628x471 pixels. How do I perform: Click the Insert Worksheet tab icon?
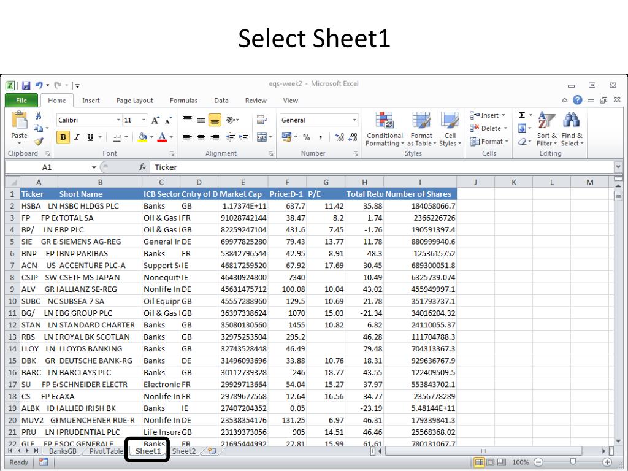tap(212, 451)
